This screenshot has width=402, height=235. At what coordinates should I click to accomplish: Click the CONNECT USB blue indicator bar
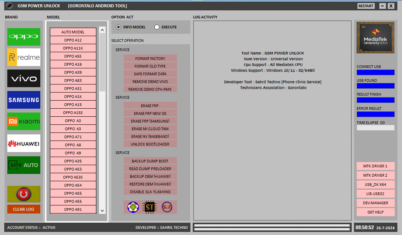click(x=376, y=73)
